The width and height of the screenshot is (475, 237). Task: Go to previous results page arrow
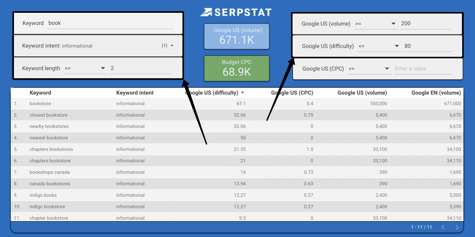click(x=443, y=227)
